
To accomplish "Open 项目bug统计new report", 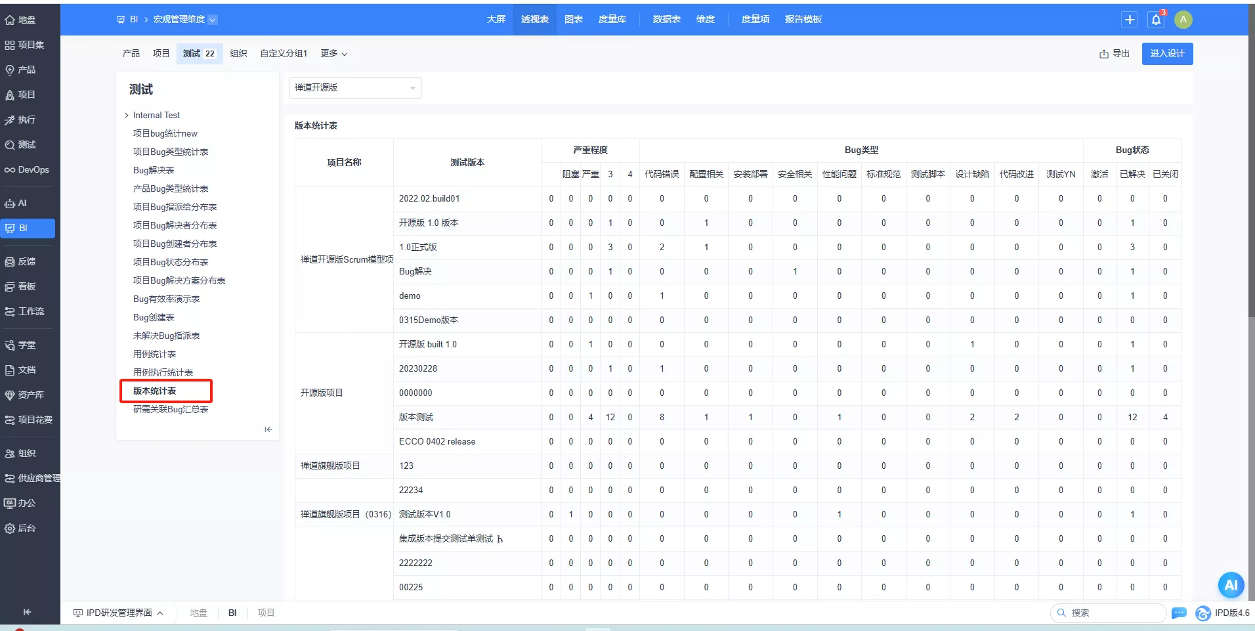I will (165, 134).
